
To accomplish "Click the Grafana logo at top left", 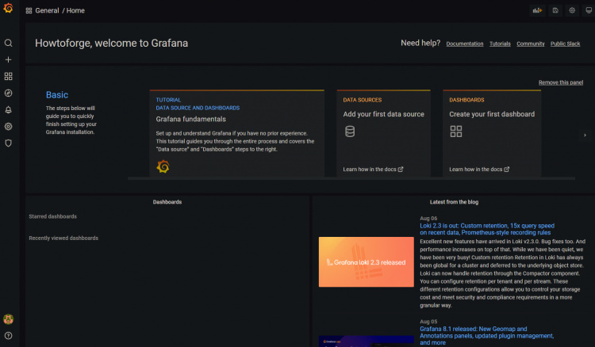I will [9, 10].
